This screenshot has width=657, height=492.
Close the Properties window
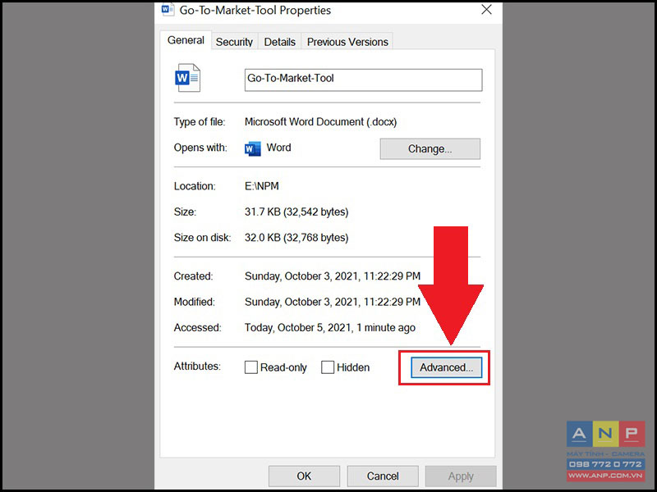point(486,9)
